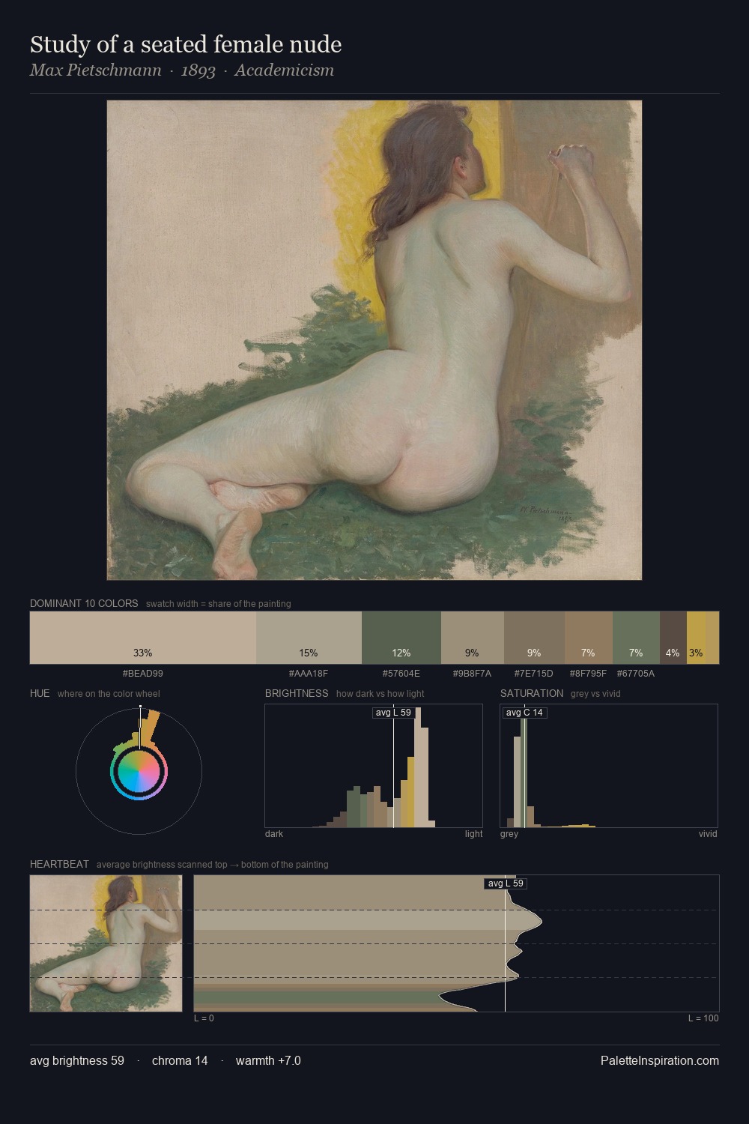Screen dimensions: 749x1124
Task: Click the hex code #57604E
Action: pyautogui.click(x=401, y=674)
